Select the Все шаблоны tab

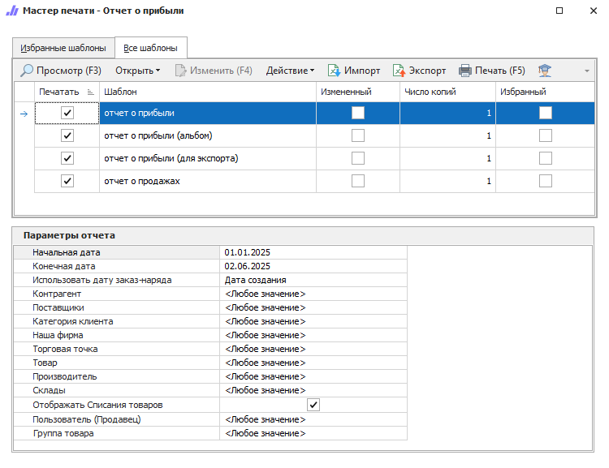click(x=151, y=48)
